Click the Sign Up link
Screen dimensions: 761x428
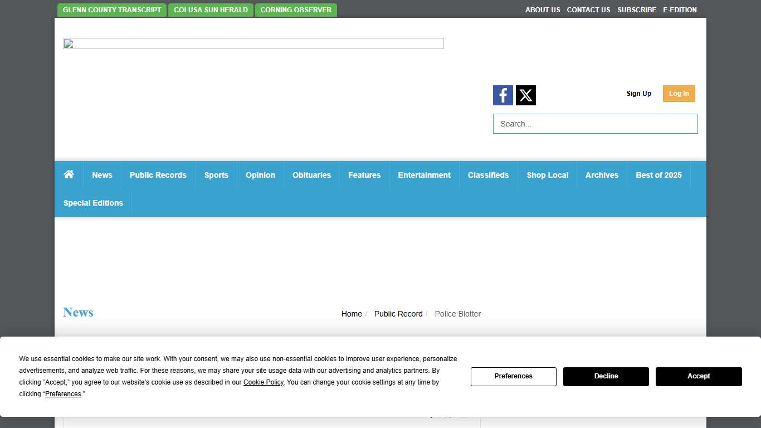638,94
